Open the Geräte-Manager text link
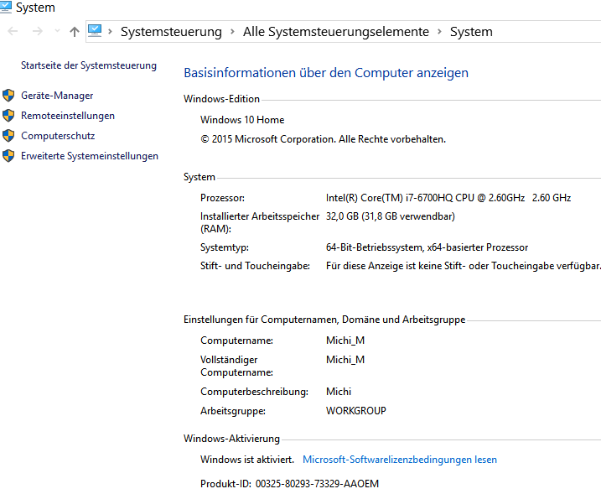This screenshot has height=494, width=601. [57, 96]
